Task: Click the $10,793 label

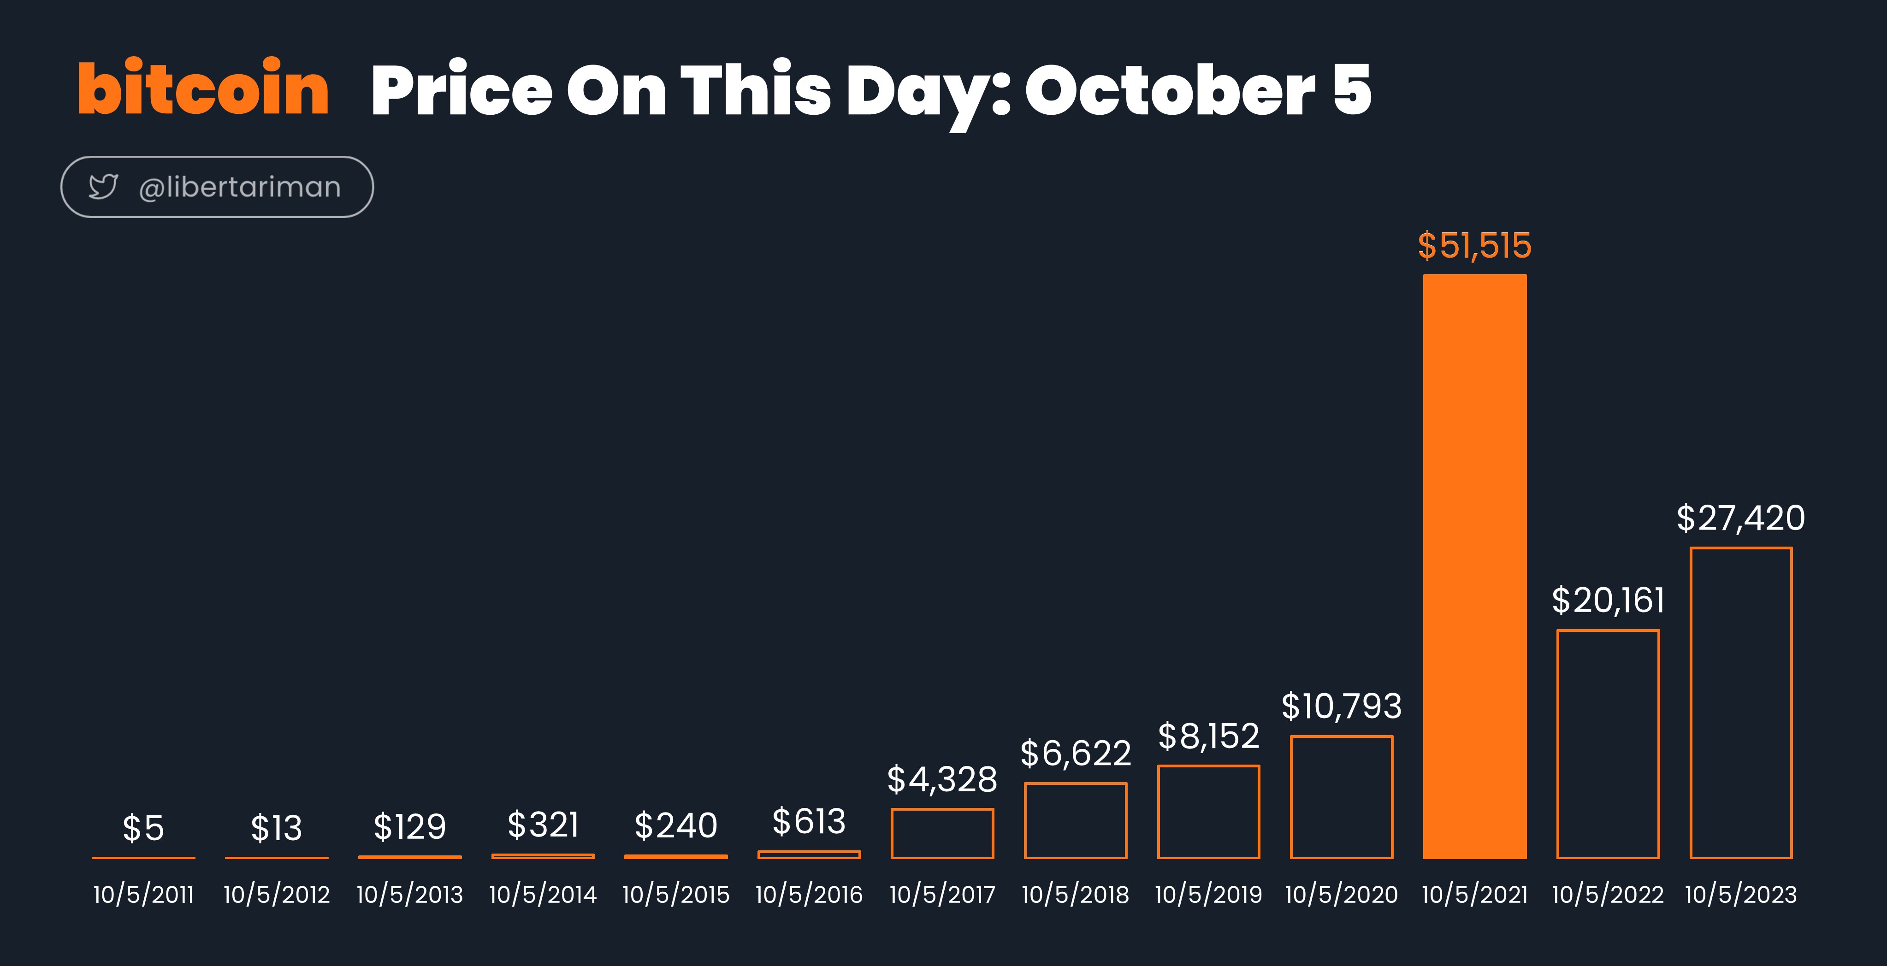Action: (1341, 707)
